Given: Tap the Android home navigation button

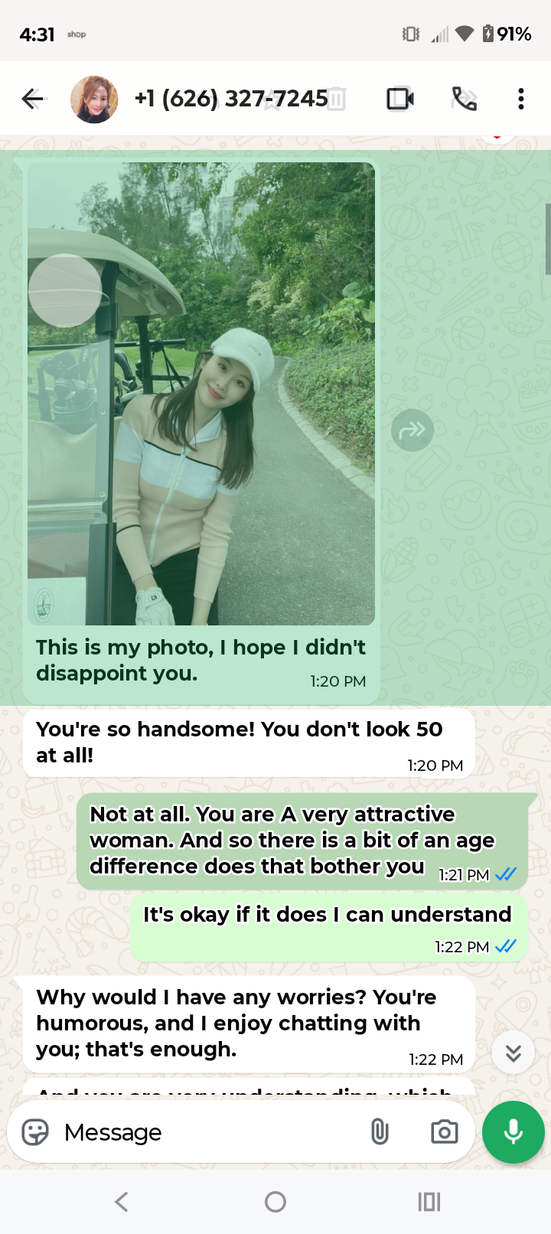Looking at the screenshot, I should point(275,1202).
